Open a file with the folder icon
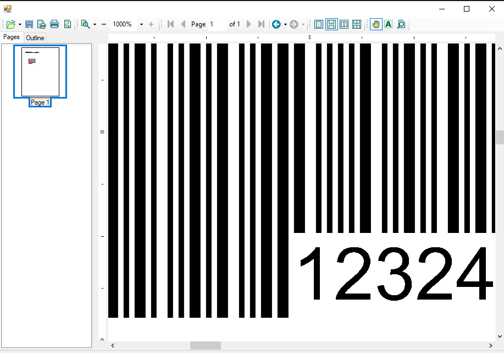504x353 pixels. [x=10, y=24]
